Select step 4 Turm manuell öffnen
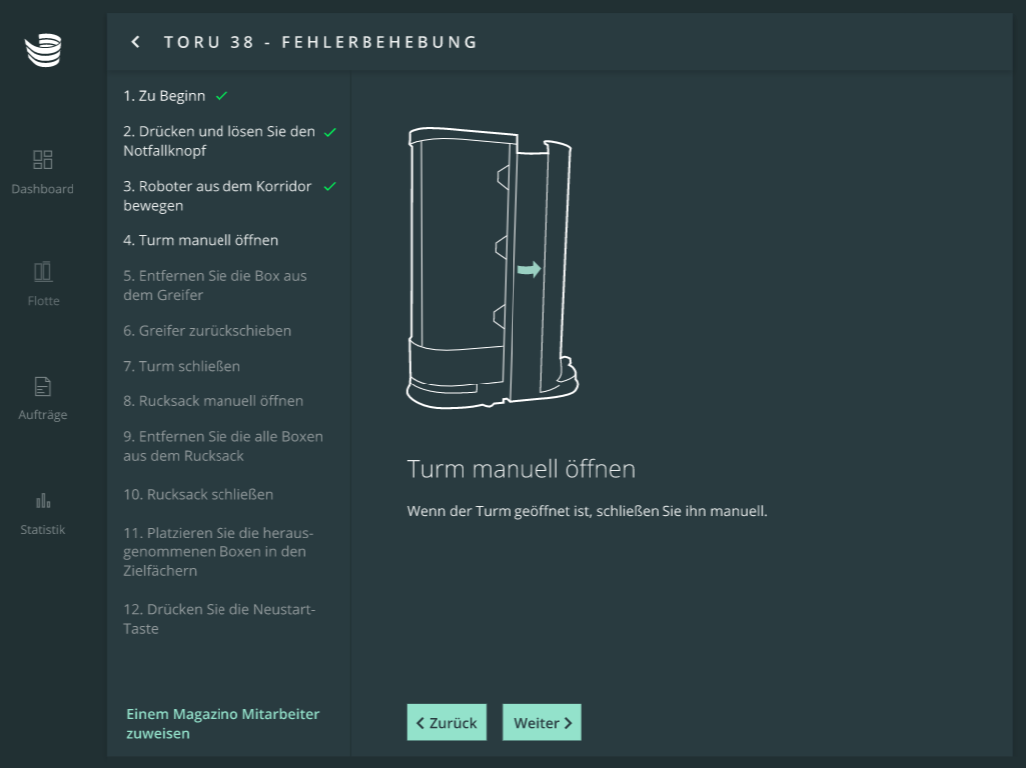Viewport: 1026px width, 768px height. (201, 240)
